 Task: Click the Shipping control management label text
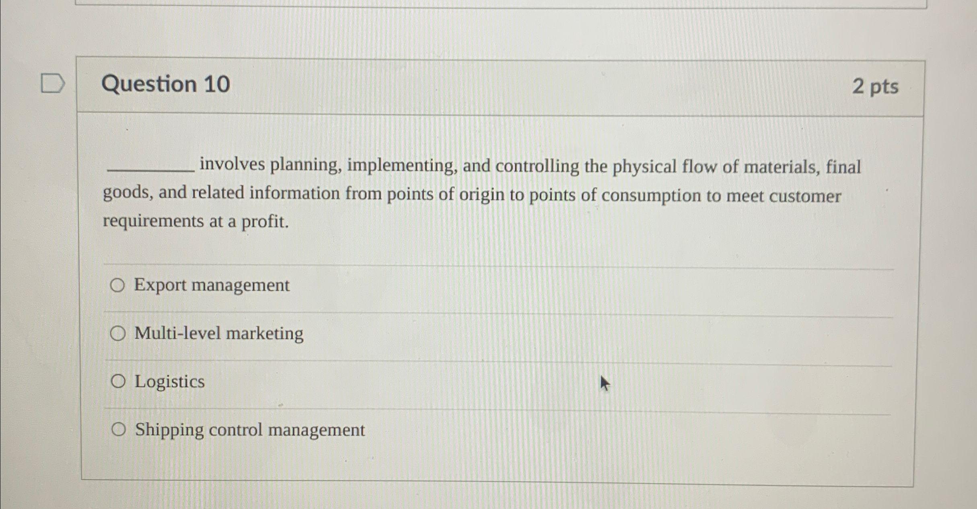(x=249, y=430)
